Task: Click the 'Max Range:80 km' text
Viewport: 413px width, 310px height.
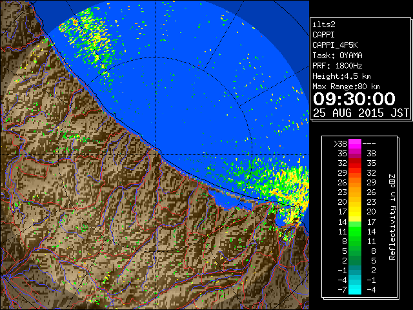Action: coord(346,87)
